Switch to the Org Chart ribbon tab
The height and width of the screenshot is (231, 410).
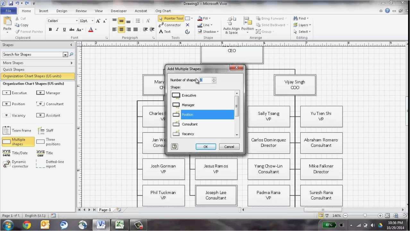(x=163, y=11)
